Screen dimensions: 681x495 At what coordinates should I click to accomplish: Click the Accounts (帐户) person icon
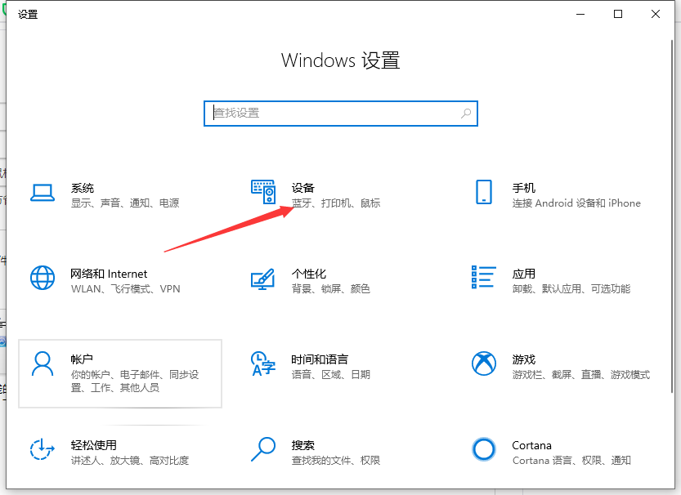click(42, 363)
